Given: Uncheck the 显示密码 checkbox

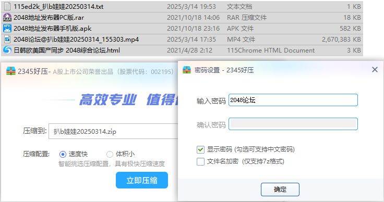Looking at the screenshot, I should [200, 149].
